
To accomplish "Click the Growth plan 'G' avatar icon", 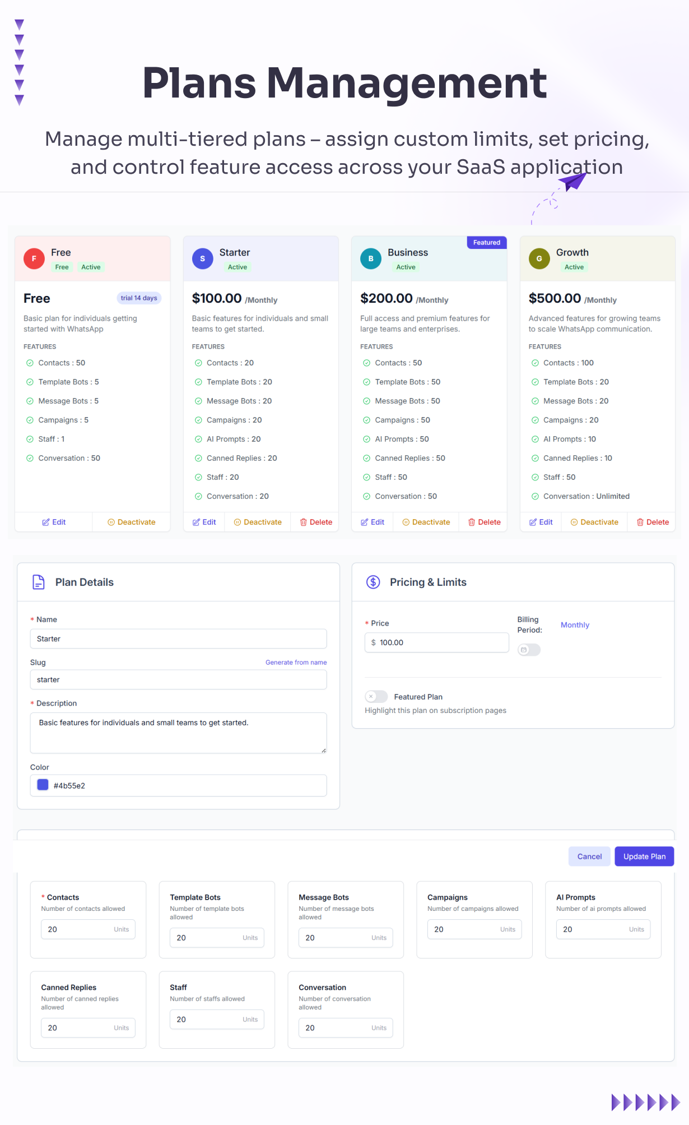I will point(539,258).
